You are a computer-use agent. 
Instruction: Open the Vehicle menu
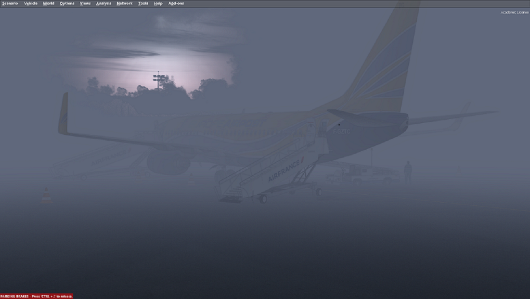click(x=31, y=3)
